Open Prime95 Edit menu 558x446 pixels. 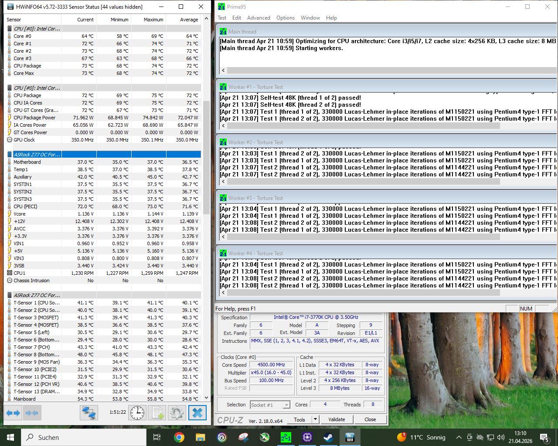[237, 18]
